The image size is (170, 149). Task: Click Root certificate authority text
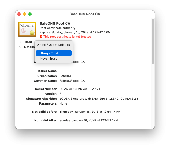pyautogui.click(x=57, y=28)
